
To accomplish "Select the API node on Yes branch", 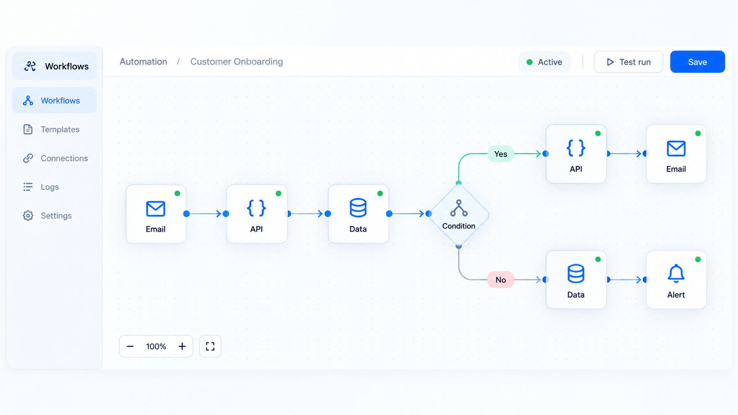I will 576,154.
